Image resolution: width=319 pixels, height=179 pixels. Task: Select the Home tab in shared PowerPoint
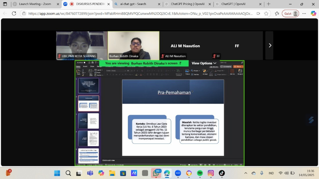(78, 66)
